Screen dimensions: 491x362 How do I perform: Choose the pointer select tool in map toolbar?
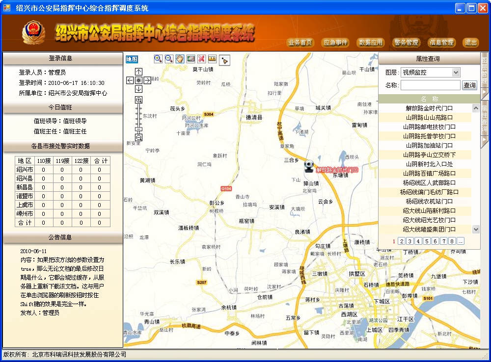224,60
